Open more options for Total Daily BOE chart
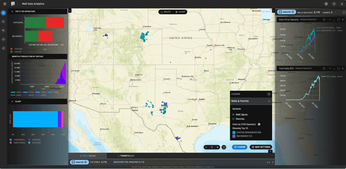Image resolution: width=346 pixels, height=169 pixels. [x=330, y=68]
